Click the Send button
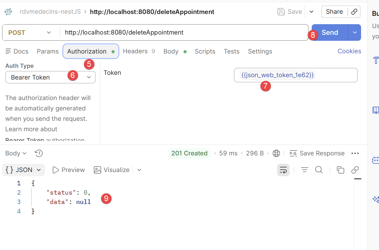 click(x=330, y=32)
